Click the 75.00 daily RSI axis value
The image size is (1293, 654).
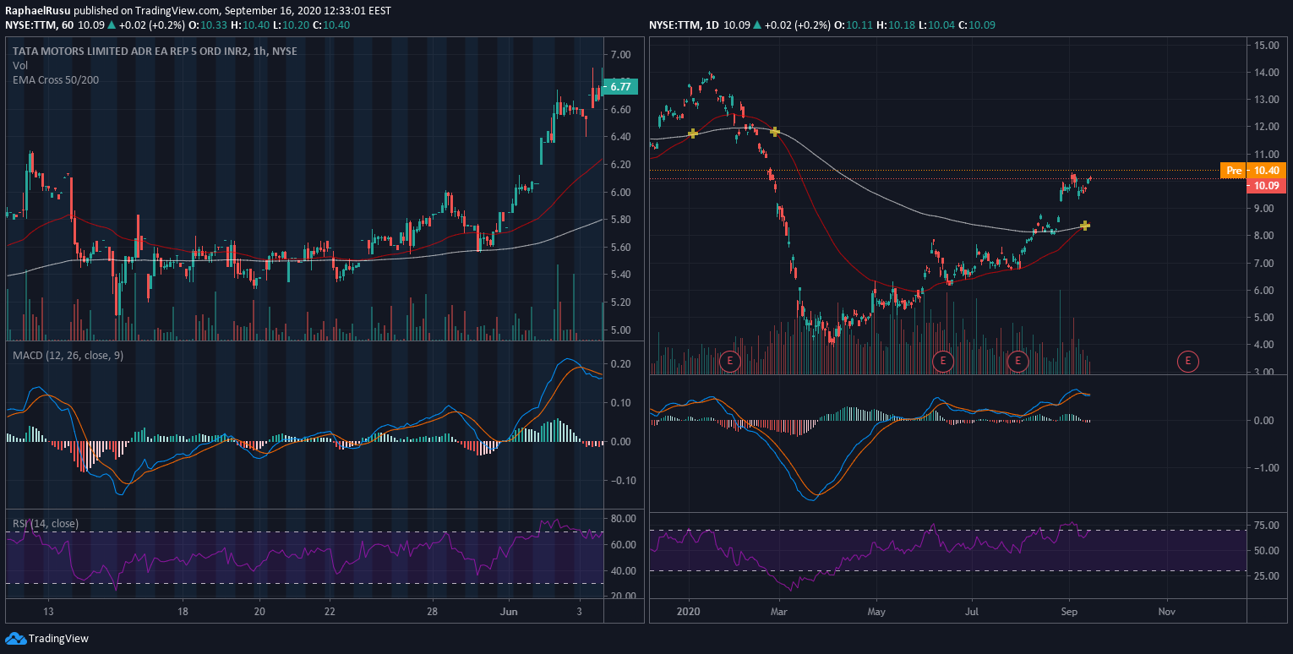click(x=1267, y=526)
